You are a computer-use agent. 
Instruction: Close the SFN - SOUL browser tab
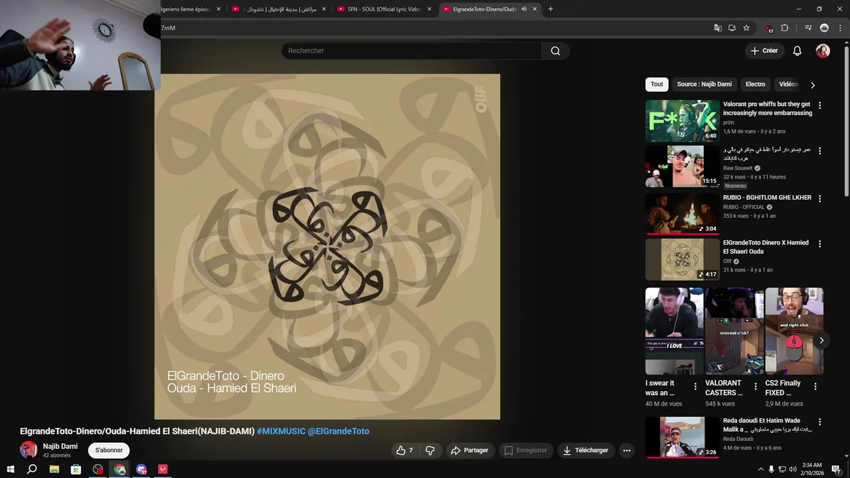[x=430, y=9]
